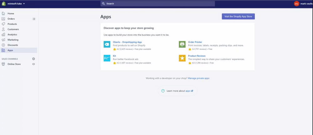Click the Kit rating star
Image resolution: width=313 pixels, height=135 pixels.
tap(115, 63)
